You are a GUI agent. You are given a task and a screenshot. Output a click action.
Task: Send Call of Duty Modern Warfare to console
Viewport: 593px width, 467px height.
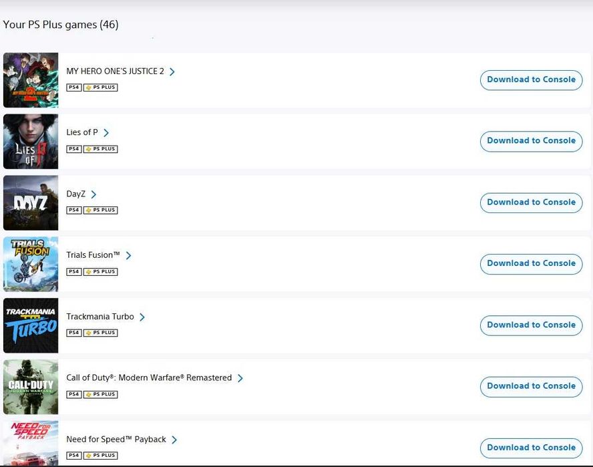[531, 386]
